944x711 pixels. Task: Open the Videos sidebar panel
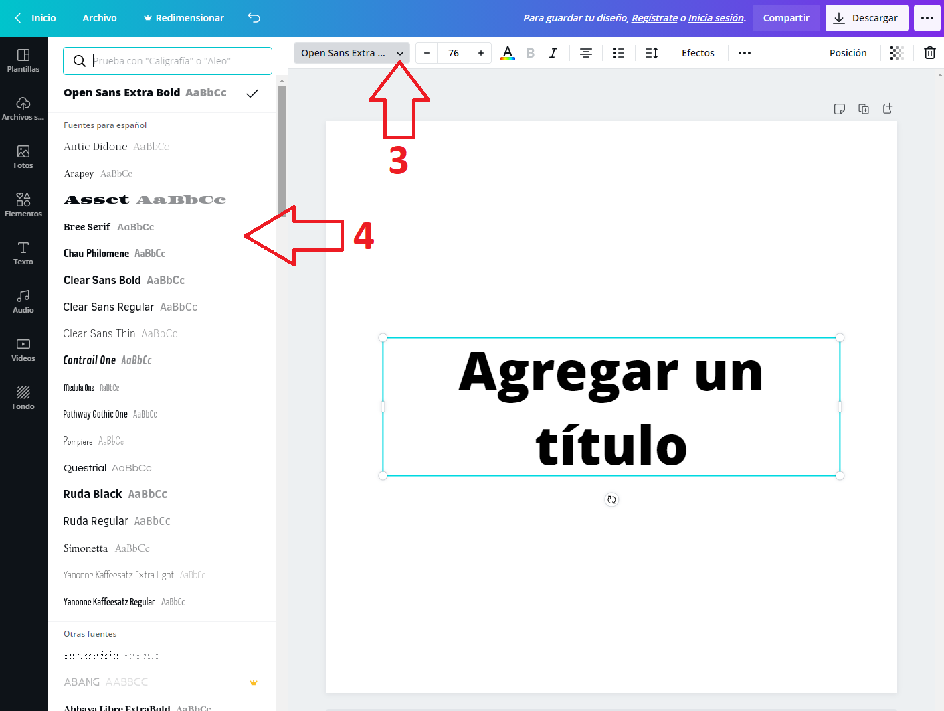coord(23,349)
